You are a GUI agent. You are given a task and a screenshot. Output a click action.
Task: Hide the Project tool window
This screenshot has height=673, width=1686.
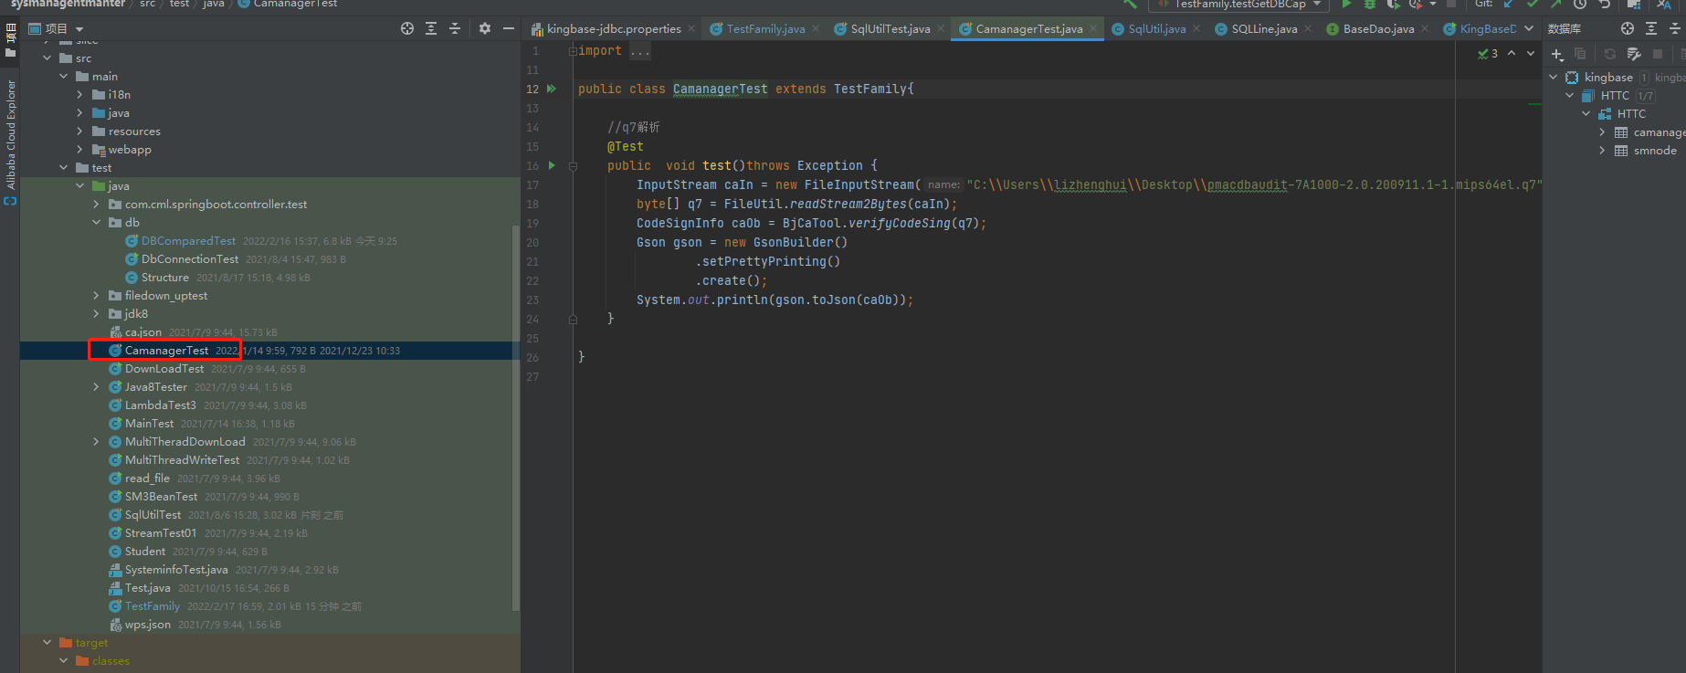509,28
